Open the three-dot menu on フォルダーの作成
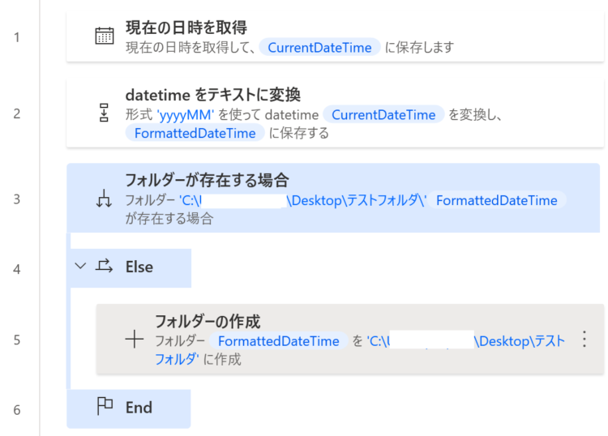Viewport: 608px width, 436px height. (x=584, y=339)
